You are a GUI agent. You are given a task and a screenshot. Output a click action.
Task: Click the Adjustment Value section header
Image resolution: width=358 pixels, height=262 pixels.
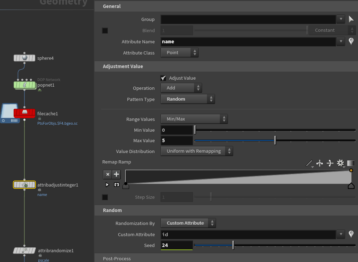[x=123, y=66]
